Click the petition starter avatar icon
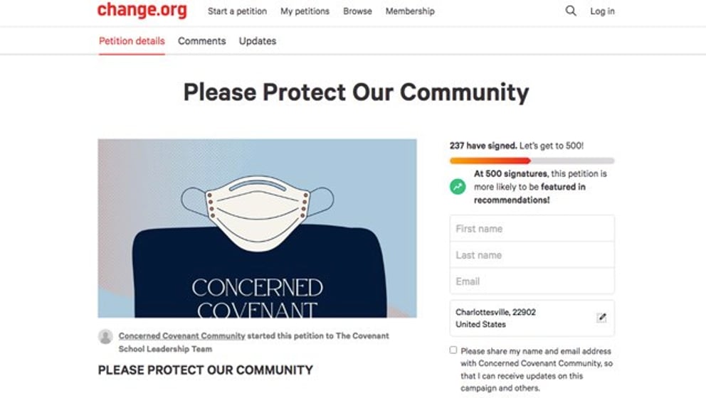Viewport: 706px width, 398px height. [106, 336]
